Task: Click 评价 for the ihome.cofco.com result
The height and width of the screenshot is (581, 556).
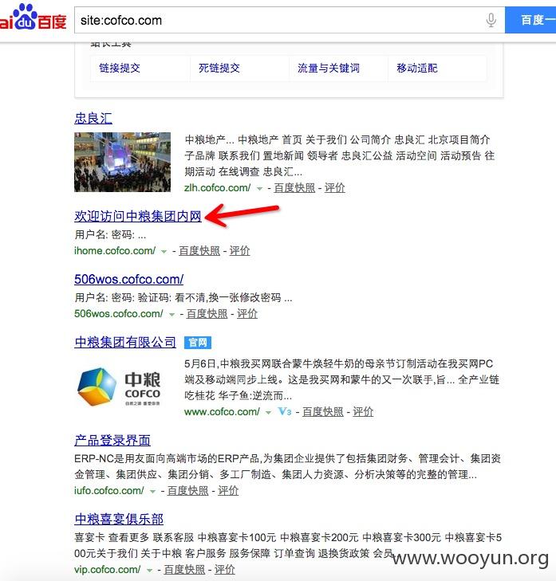Action: [x=239, y=251]
